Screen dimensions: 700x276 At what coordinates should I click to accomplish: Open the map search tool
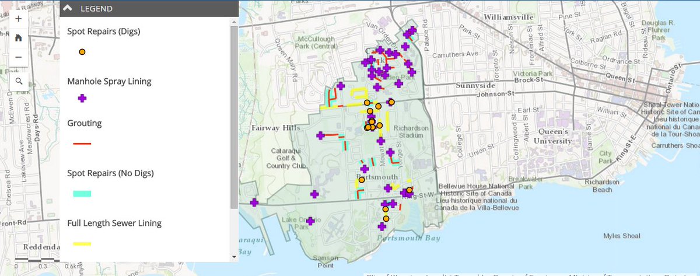click(19, 81)
